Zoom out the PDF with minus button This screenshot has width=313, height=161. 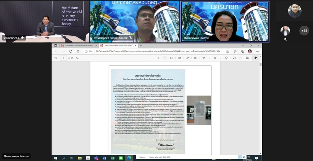coord(152,58)
